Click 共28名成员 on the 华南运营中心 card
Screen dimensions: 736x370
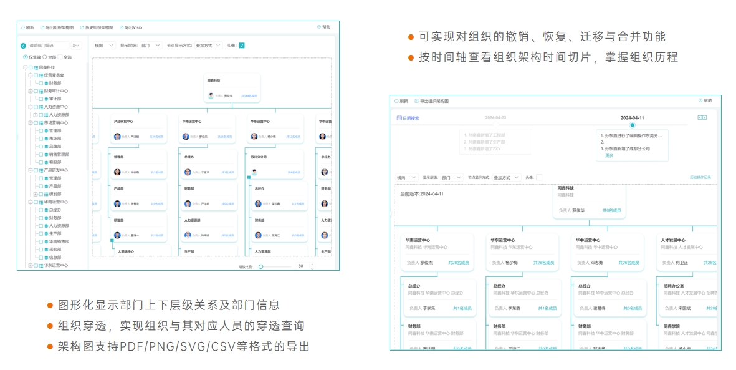459,263
